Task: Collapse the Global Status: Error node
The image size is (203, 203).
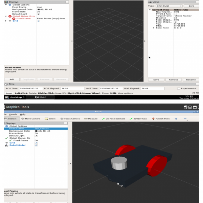Action: point(6,16)
